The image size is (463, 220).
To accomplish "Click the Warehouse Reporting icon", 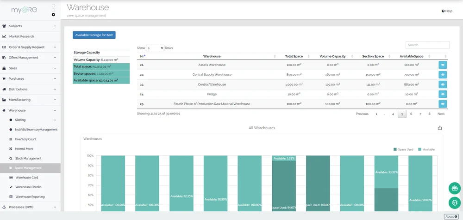I will 11,196.
